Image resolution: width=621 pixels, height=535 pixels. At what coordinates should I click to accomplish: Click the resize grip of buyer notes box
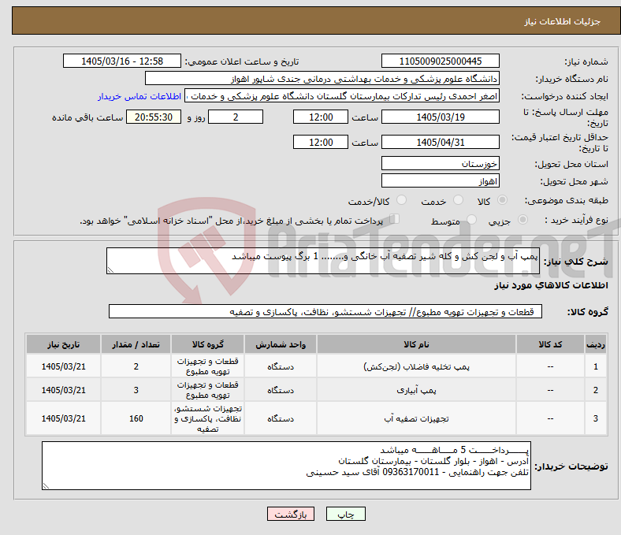(46, 486)
